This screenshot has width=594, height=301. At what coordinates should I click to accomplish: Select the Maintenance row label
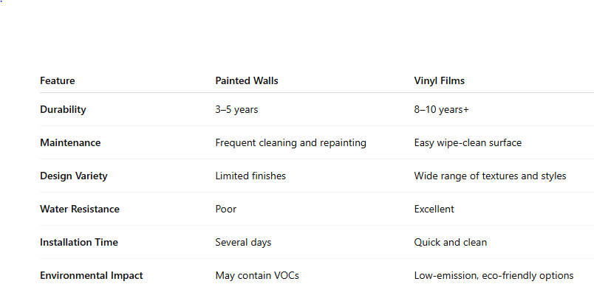click(x=70, y=142)
